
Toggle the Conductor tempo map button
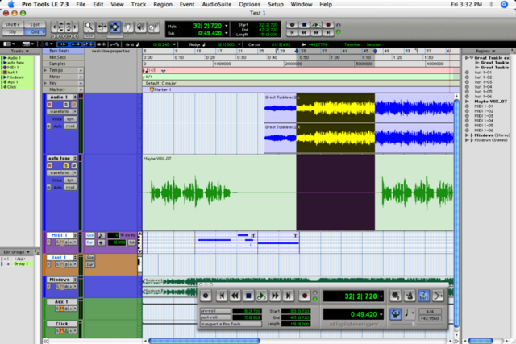(x=396, y=314)
